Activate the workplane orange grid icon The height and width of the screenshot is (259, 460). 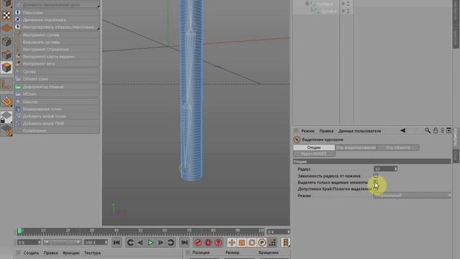click(6, 29)
